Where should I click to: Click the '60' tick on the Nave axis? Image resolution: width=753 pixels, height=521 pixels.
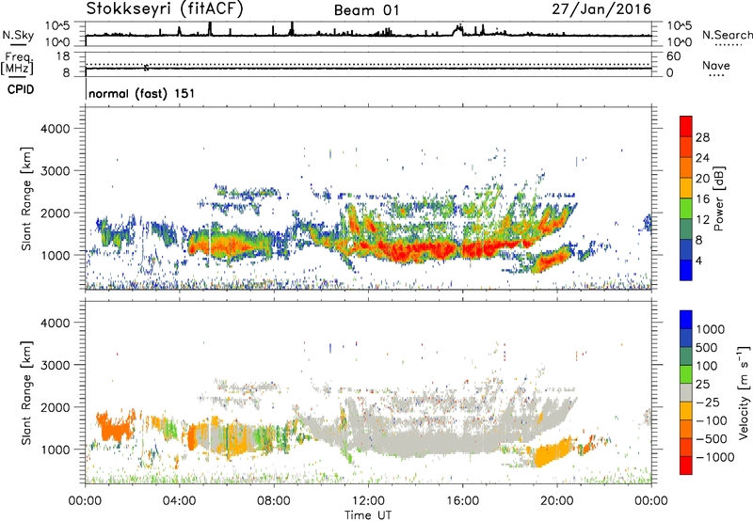[x=673, y=56]
